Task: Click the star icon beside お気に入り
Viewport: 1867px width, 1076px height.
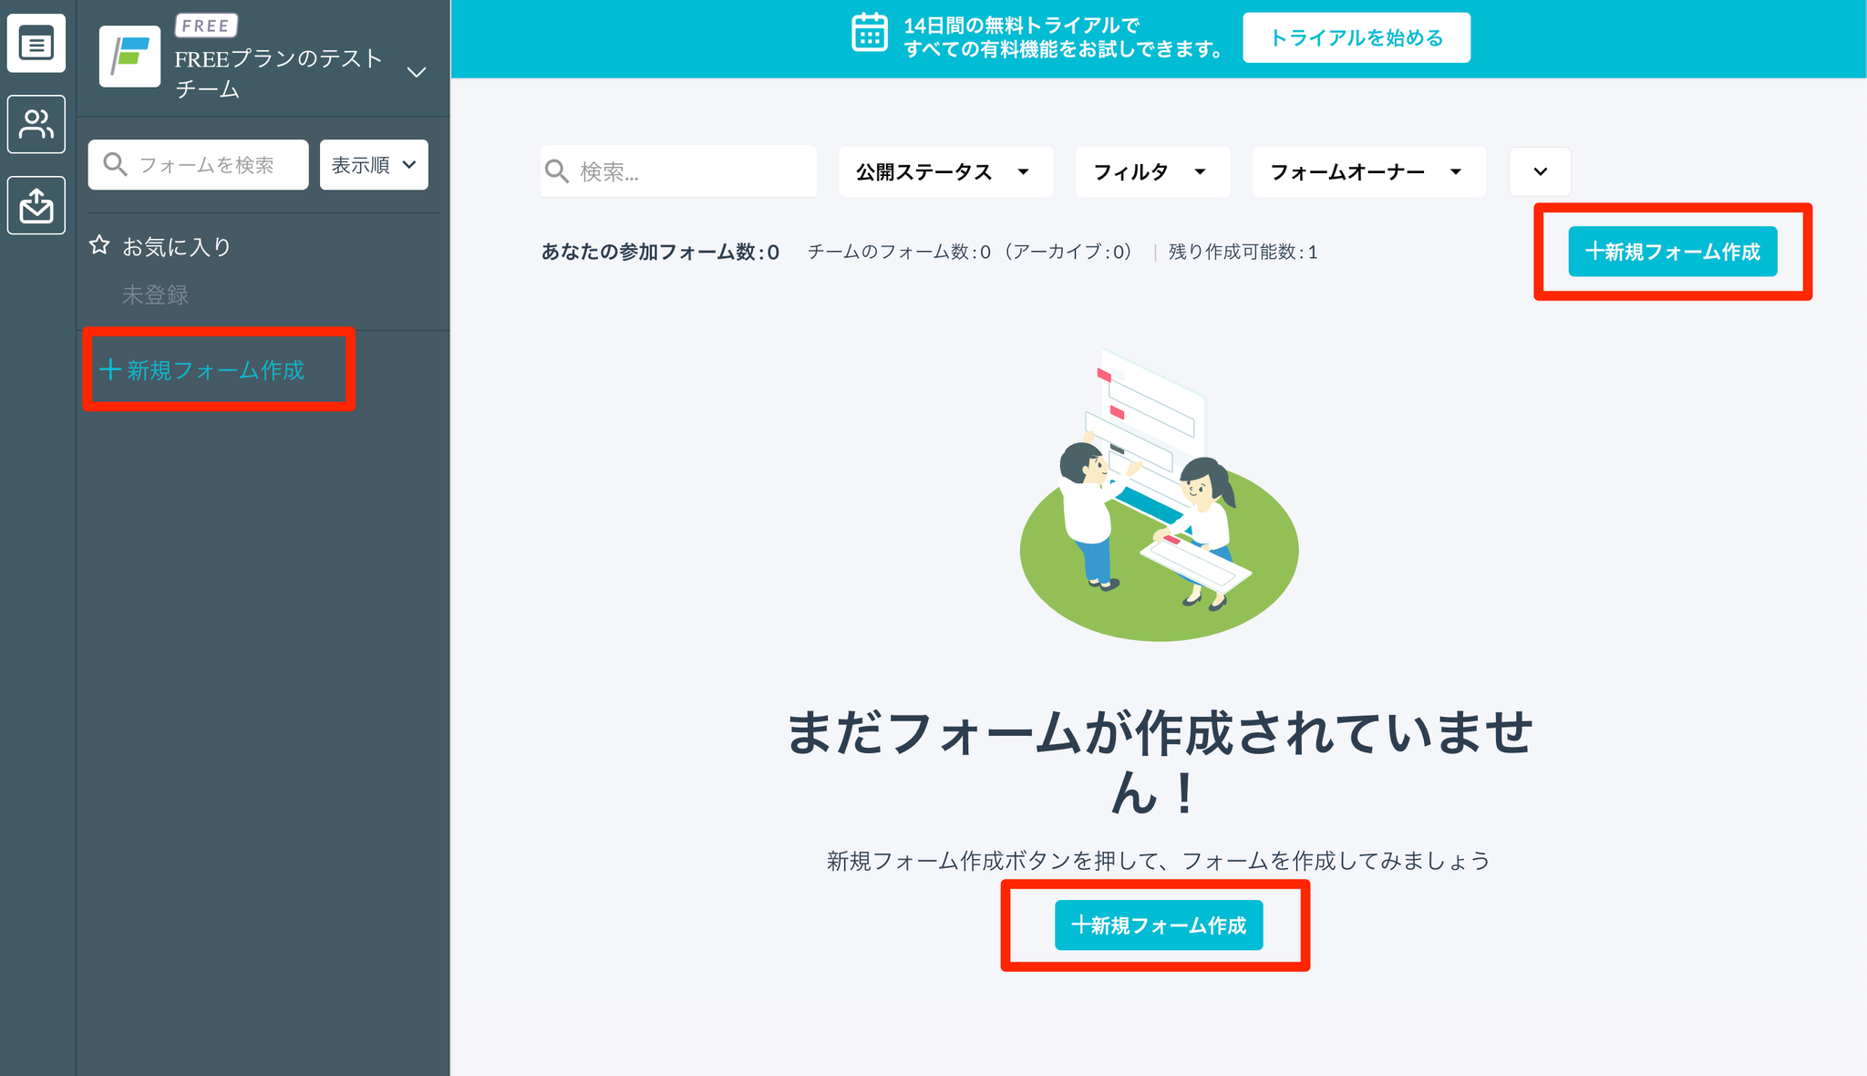Action: (x=99, y=245)
